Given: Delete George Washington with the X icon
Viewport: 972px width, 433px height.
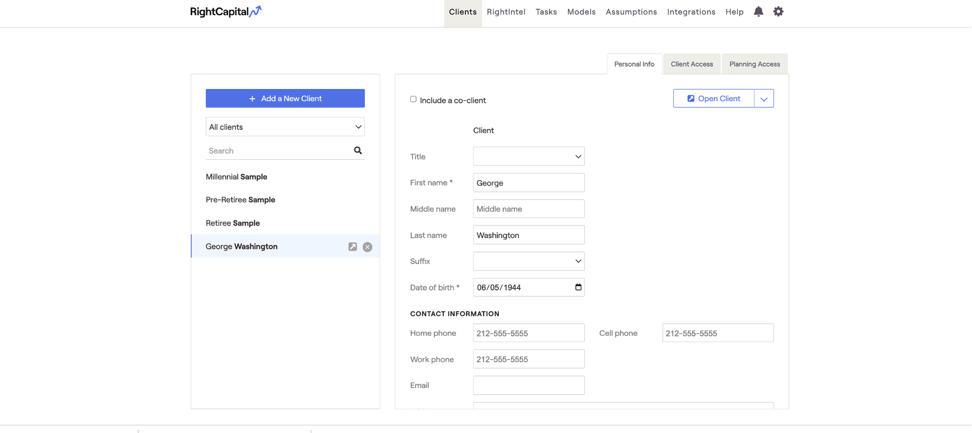Looking at the screenshot, I should pos(368,247).
